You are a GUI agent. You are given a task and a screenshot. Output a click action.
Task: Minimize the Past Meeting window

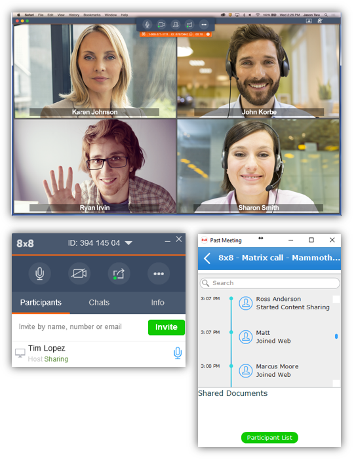pos(291,241)
